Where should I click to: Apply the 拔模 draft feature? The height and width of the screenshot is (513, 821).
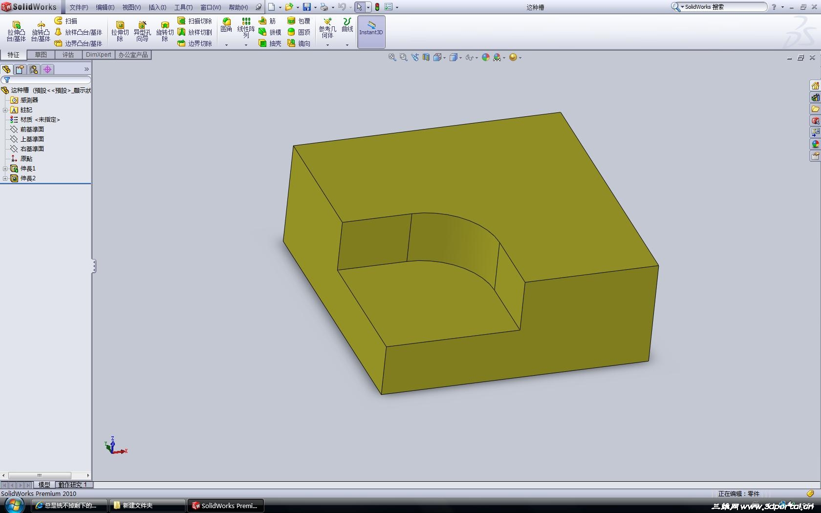tap(270, 32)
